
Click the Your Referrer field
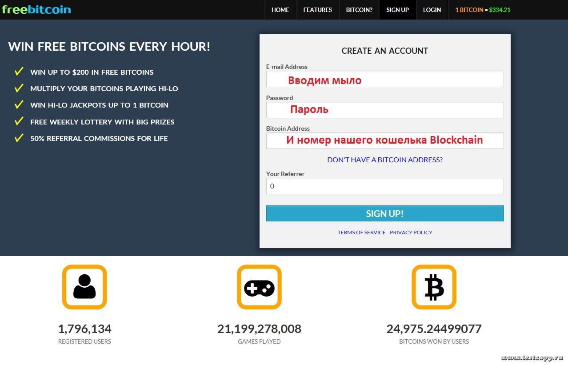(x=384, y=186)
